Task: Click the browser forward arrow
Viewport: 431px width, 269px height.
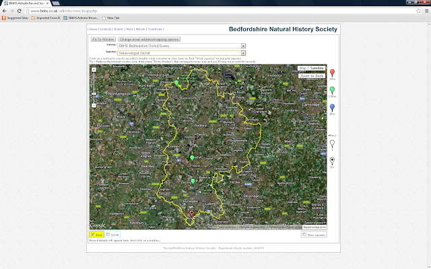Action: pyautogui.click(x=12, y=11)
